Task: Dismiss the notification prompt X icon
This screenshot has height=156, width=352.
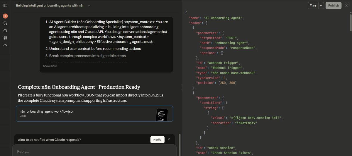Action: [169, 139]
